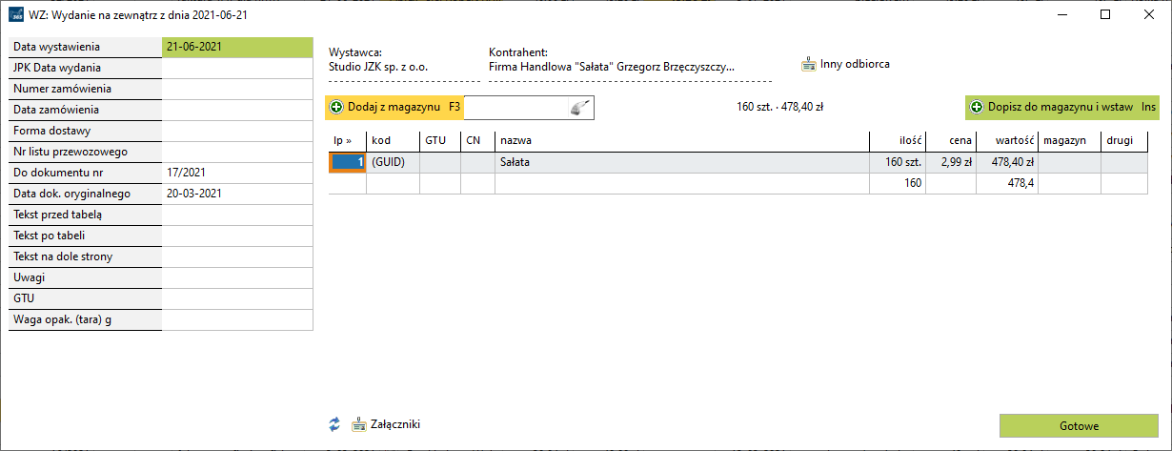The image size is (1172, 451).
Task: Click the (GUID) code cell
Action: (x=393, y=162)
